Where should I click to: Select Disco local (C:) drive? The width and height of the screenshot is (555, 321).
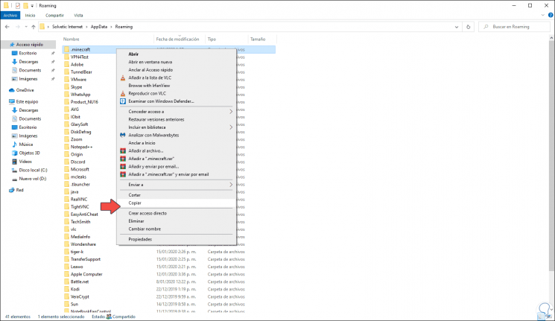(33, 171)
